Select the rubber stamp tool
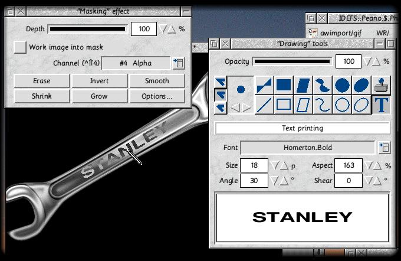 point(382,85)
